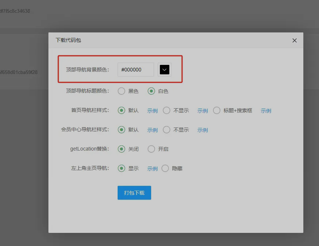Screen dimensions: 319x246
Task: Click the 顶部导航背景颜色 label
Action: pyautogui.click(x=87, y=70)
